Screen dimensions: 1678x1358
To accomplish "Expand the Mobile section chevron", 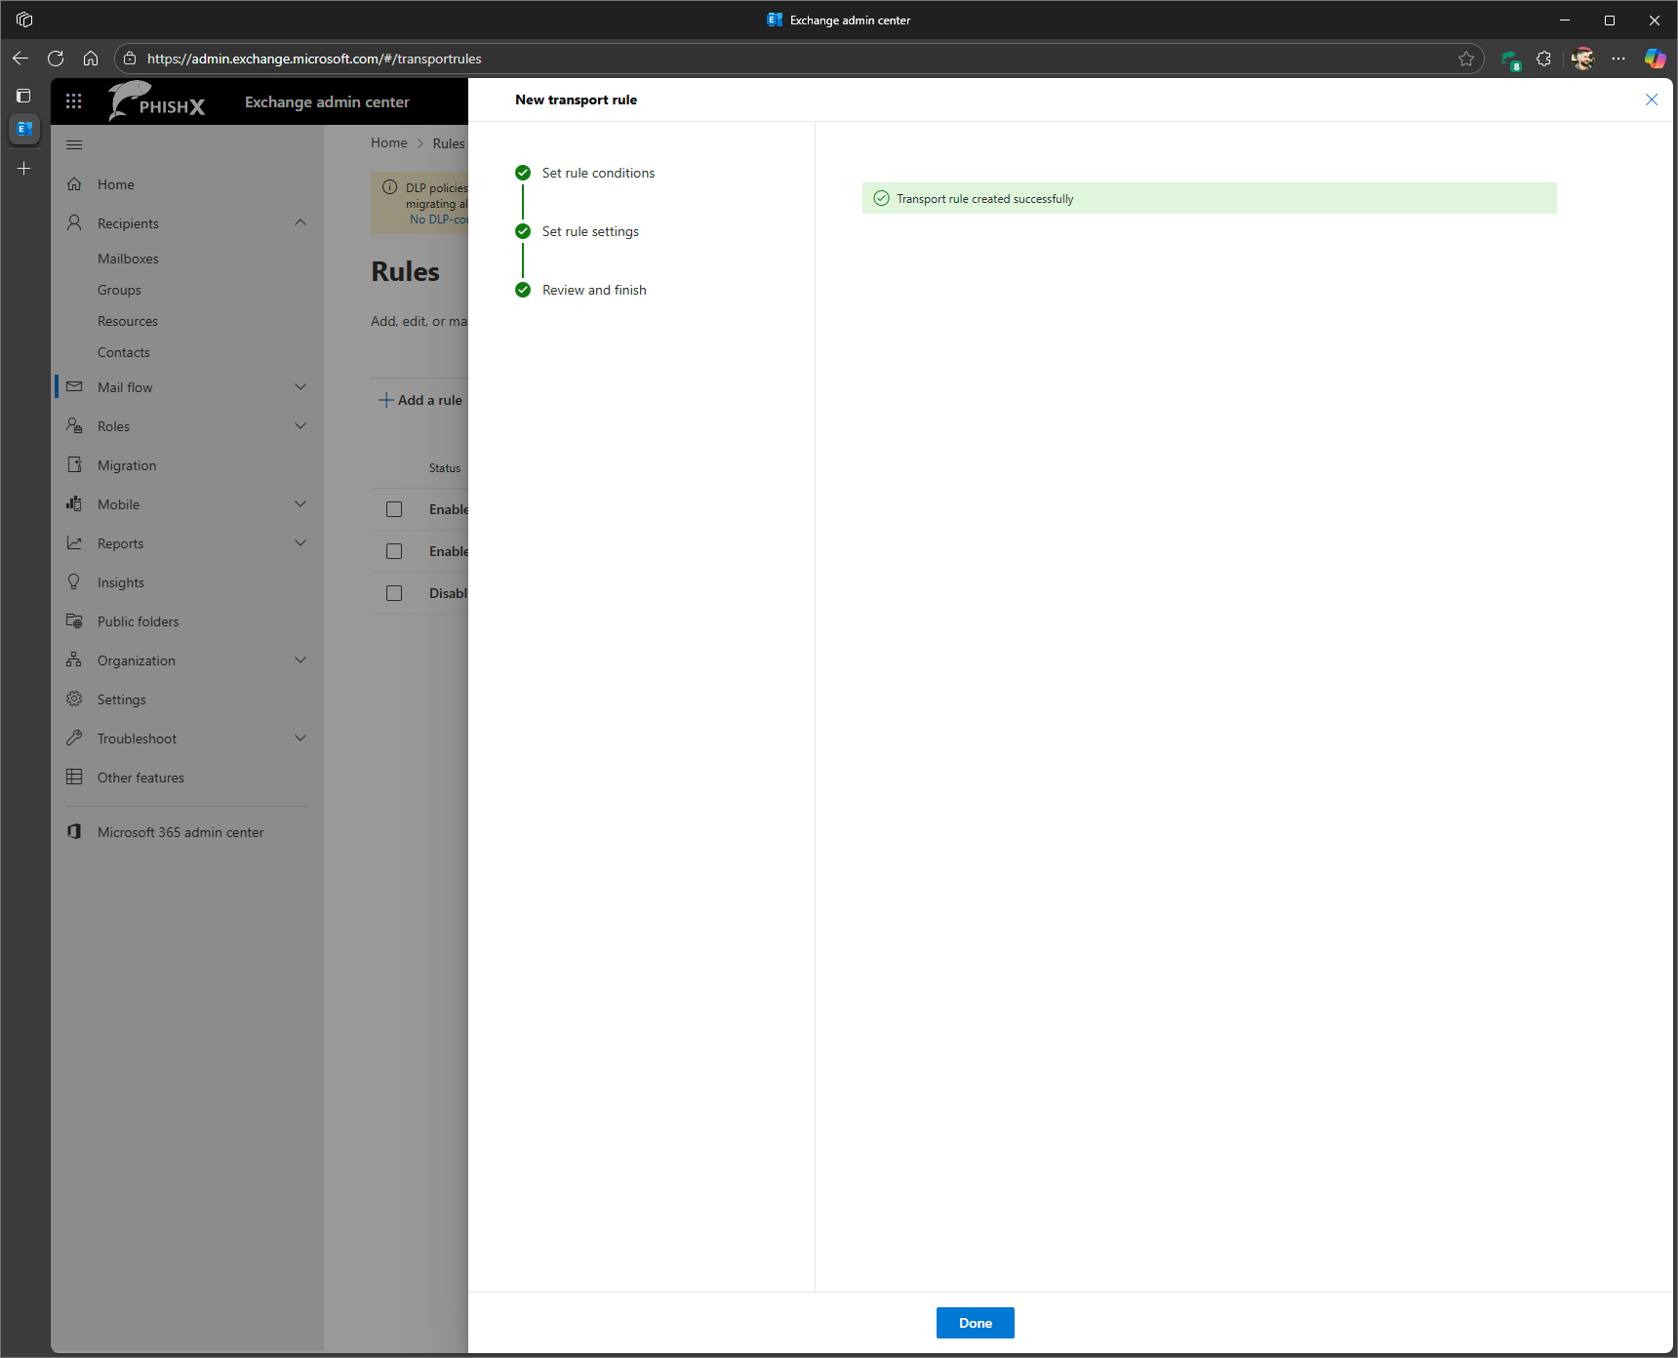I will tap(300, 504).
